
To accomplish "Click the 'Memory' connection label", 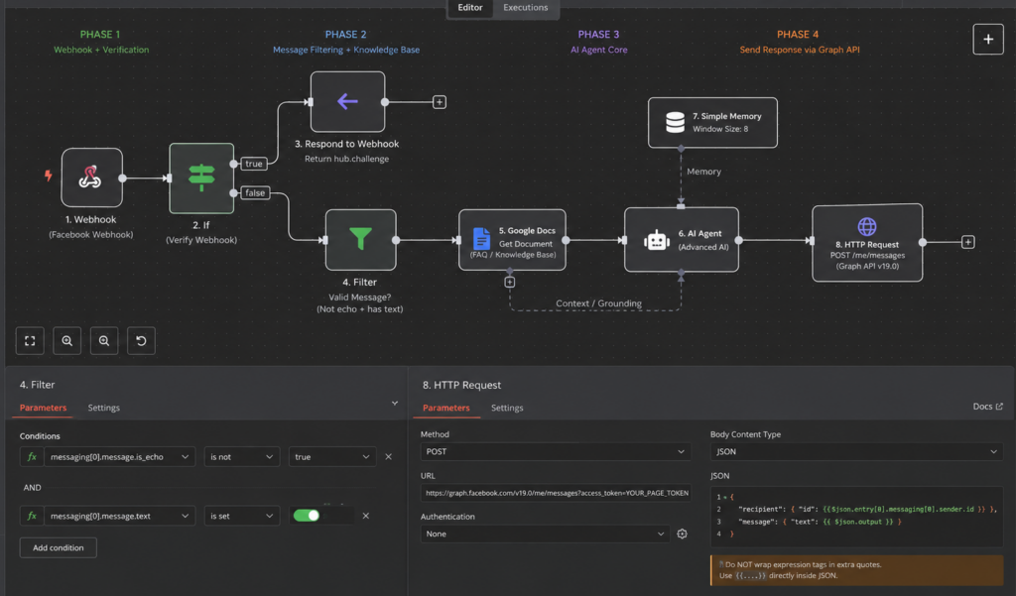I will point(703,172).
